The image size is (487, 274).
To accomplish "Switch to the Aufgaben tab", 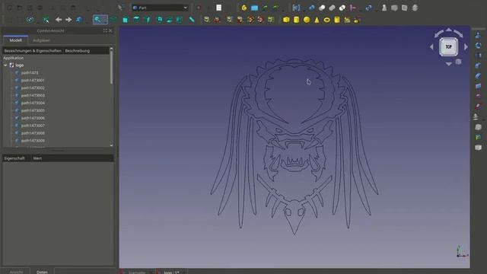I will coord(41,40).
